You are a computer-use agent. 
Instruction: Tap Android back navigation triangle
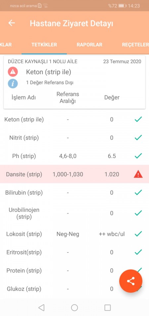(41, 308)
